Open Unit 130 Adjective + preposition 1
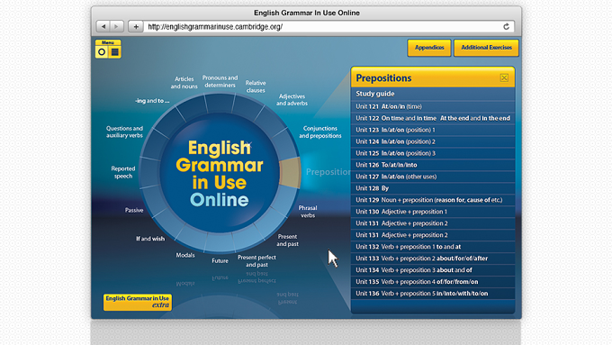The width and height of the screenshot is (612, 345). coord(433,212)
